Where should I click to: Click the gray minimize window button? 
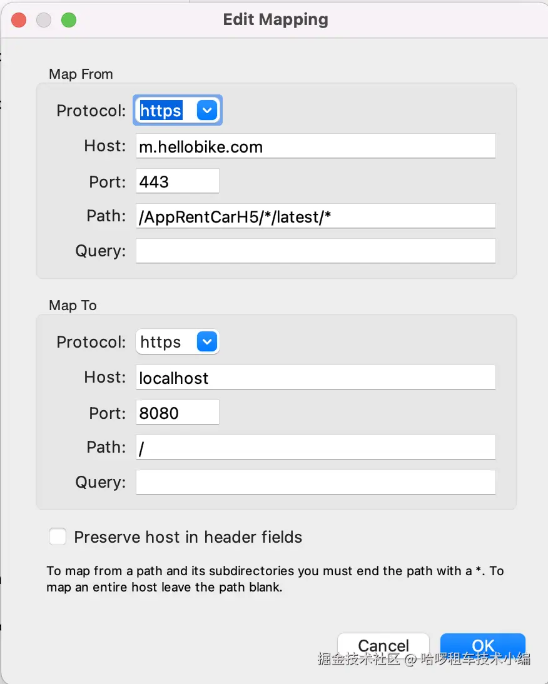click(44, 20)
